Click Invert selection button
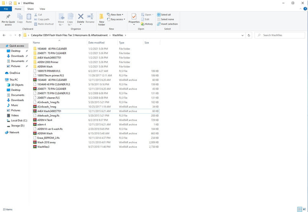The width and height of the screenshot is (308, 212). (x=167, y=24)
